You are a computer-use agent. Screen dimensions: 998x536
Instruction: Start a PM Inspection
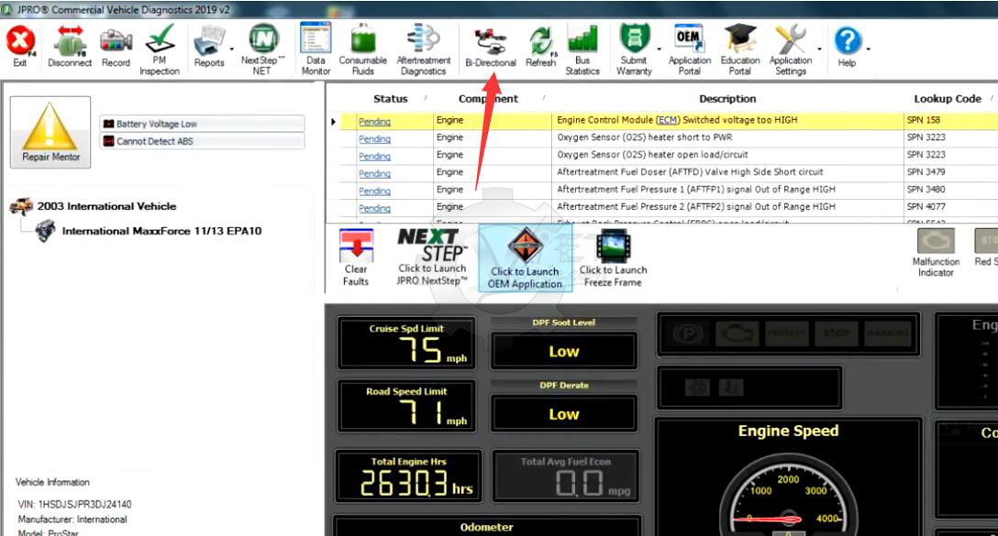coord(160,41)
